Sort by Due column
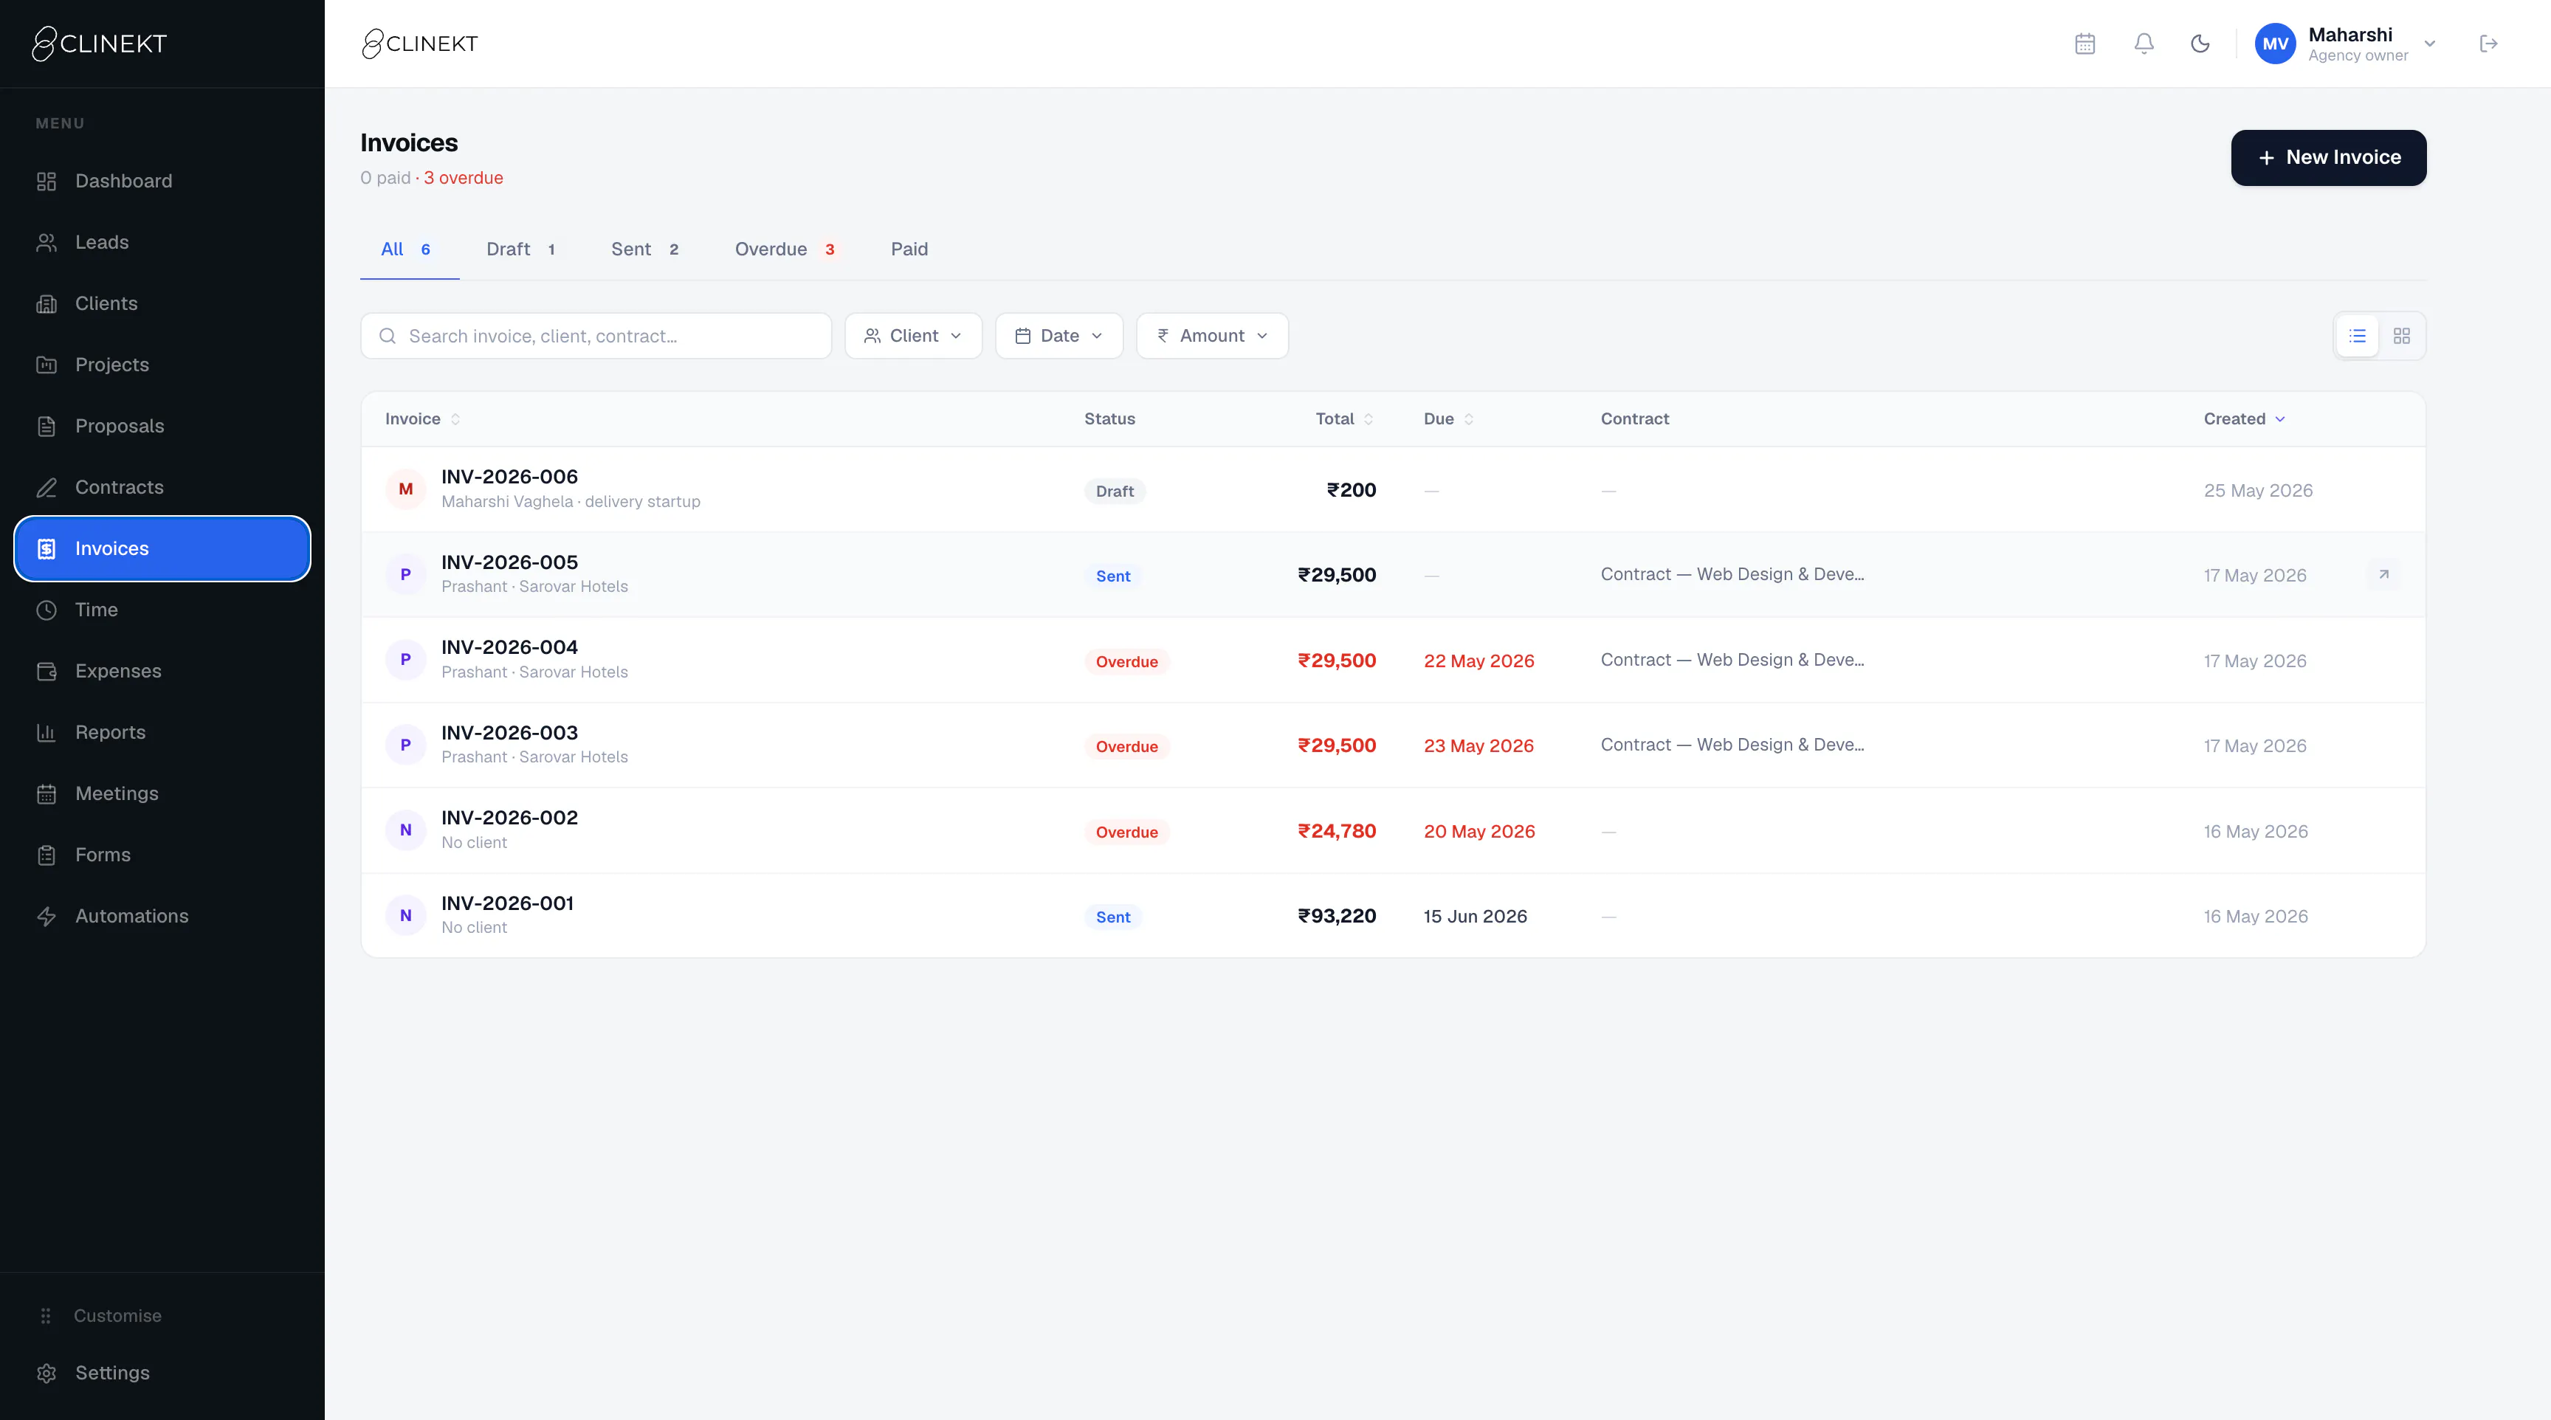This screenshot has height=1420, width=2551. (1449, 420)
